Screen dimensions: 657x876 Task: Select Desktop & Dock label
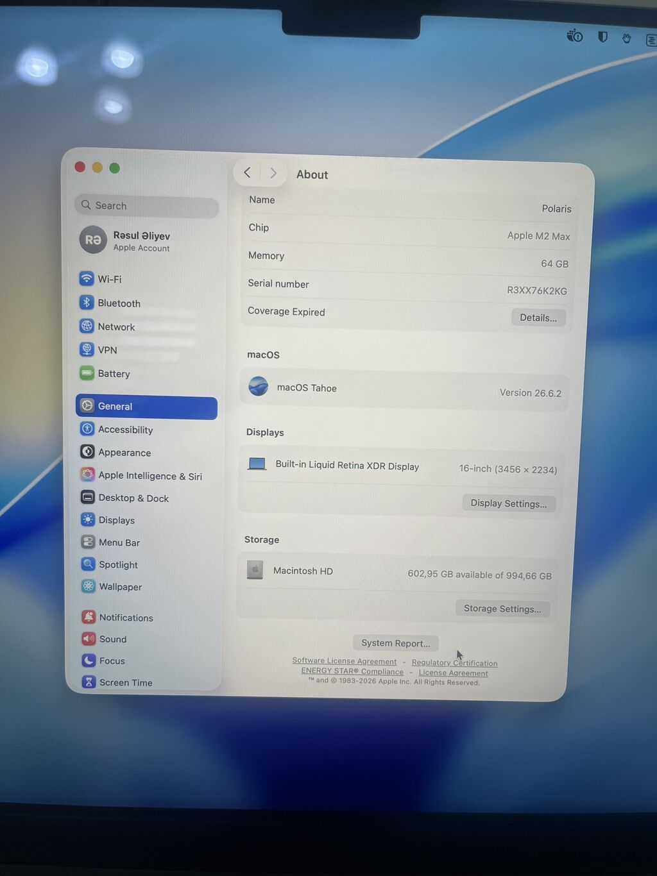point(133,498)
